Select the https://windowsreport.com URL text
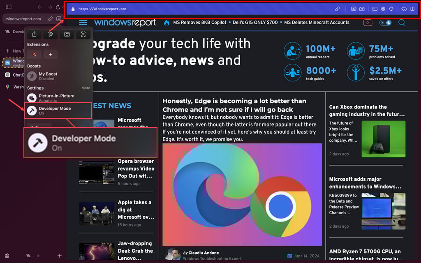 point(102,9)
